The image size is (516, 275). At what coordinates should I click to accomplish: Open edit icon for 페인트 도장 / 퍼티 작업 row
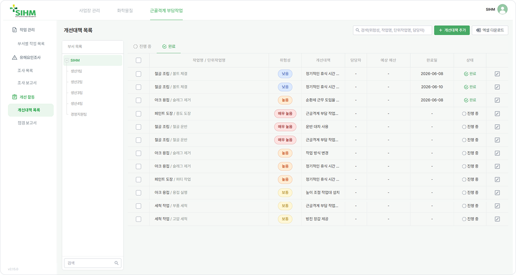[x=497, y=180]
